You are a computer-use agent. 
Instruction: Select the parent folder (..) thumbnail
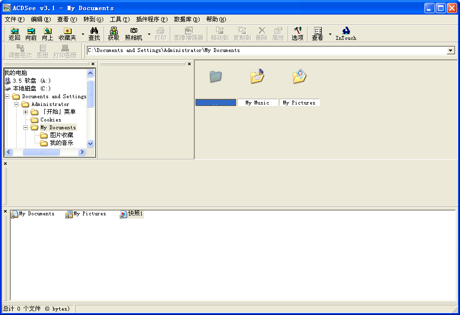[x=216, y=87]
